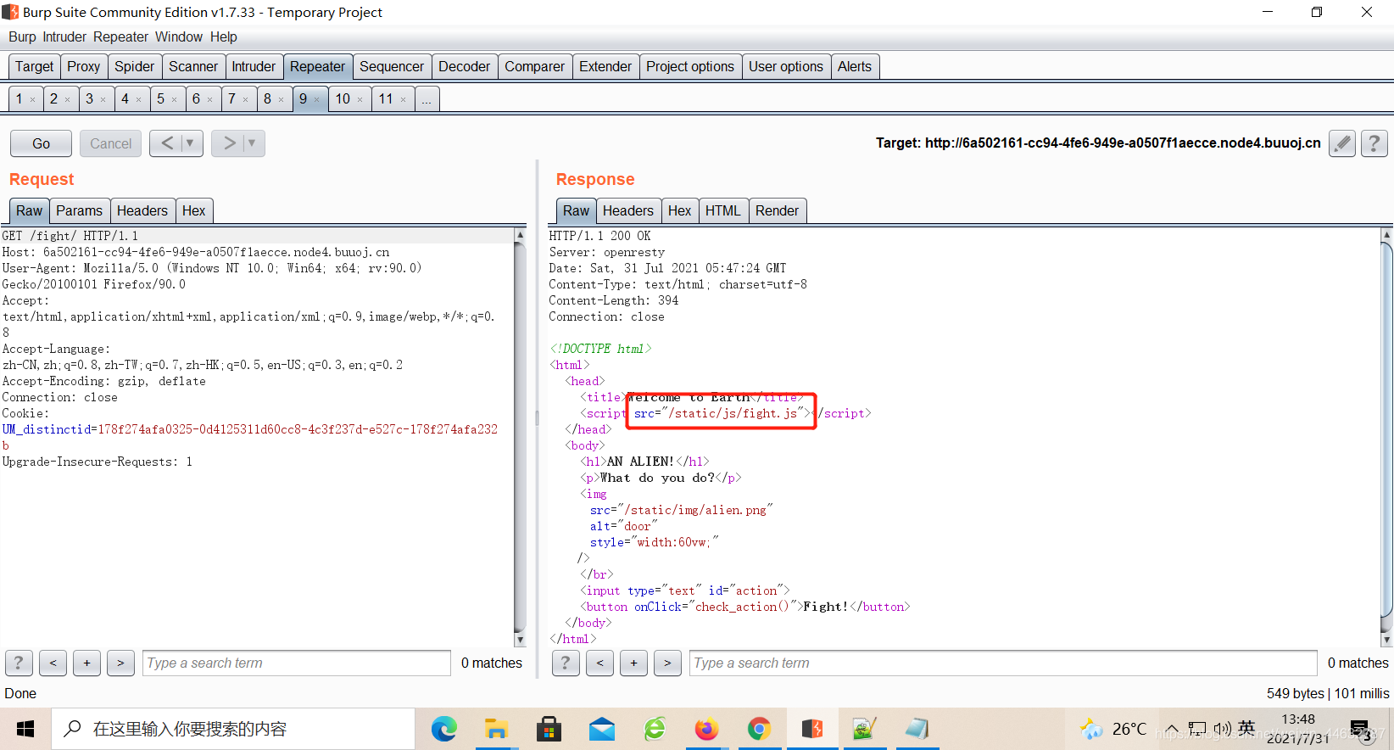Go to previous request in history
Screen dimensions: 1394x750
(167, 143)
